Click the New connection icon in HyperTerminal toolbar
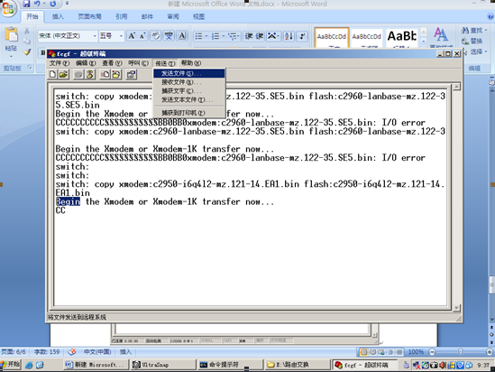495x372 pixels. coord(52,75)
